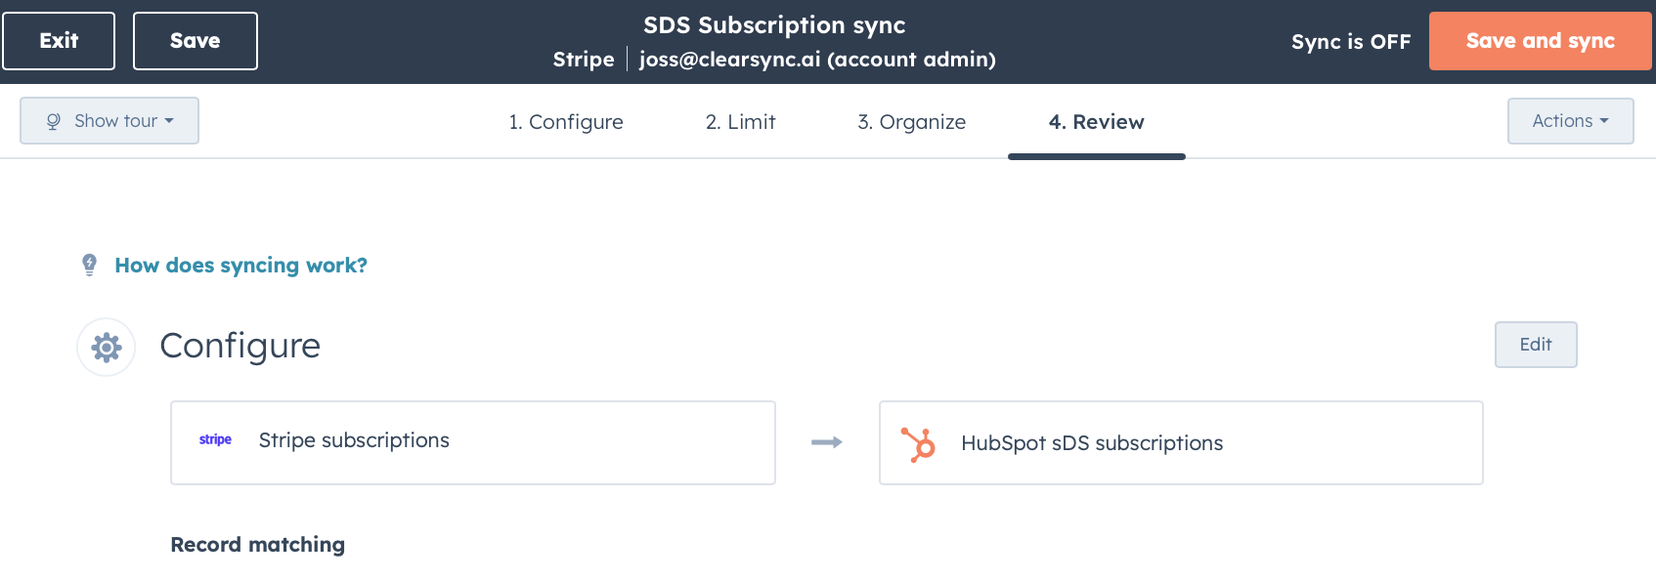Click the HubSpot sDS subscriptions box
Viewport: 1656px width, 580px height.
(x=1181, y=443)
